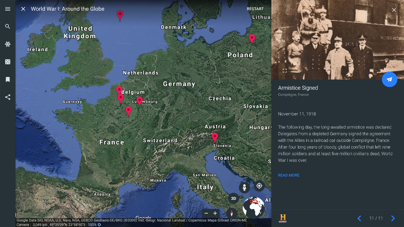Click the Netherlands map label
This screenshot has height=227, width=404.
141,73
